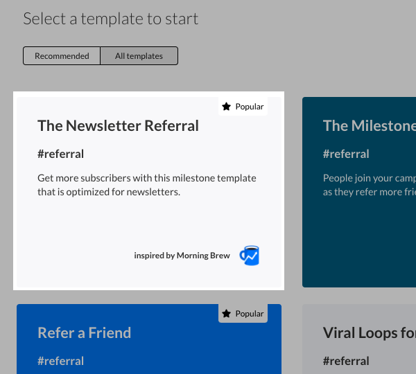Click the 'Select a template to start' heading
Screen dimensions: 416x374
(110, 19)
